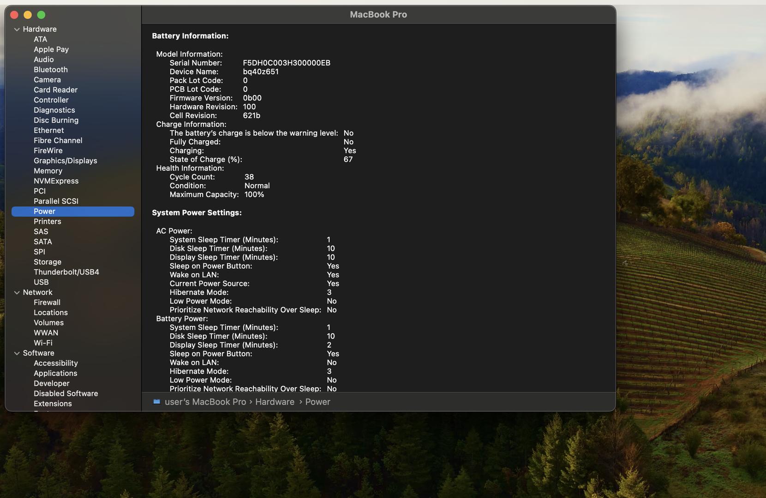Select WWAN in the sidebar

click(46, 333)
